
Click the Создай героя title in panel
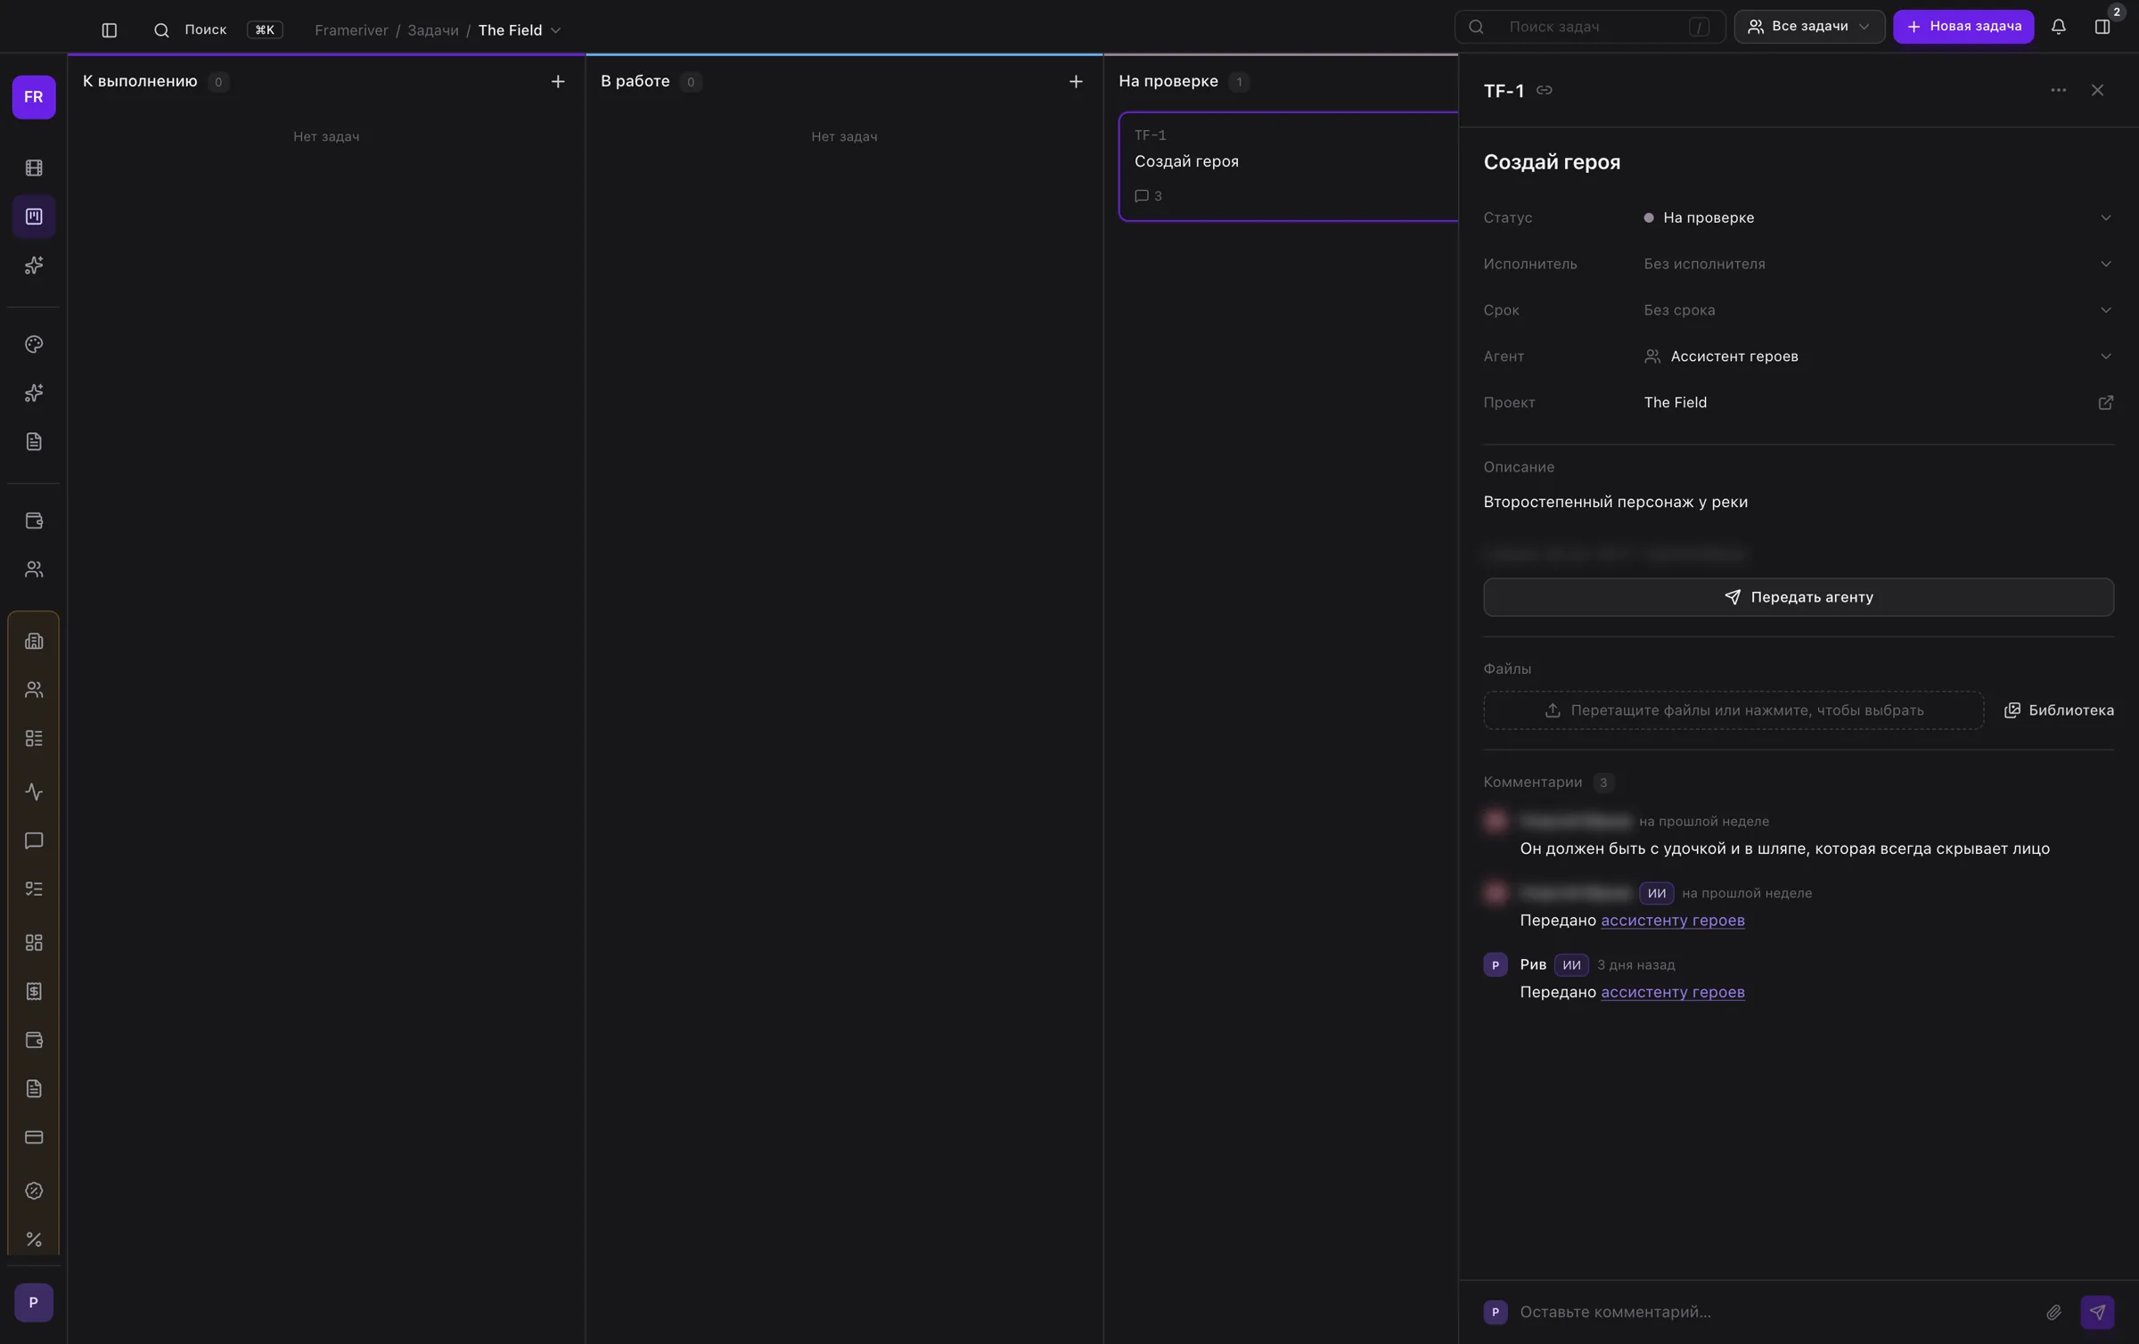1552,162
